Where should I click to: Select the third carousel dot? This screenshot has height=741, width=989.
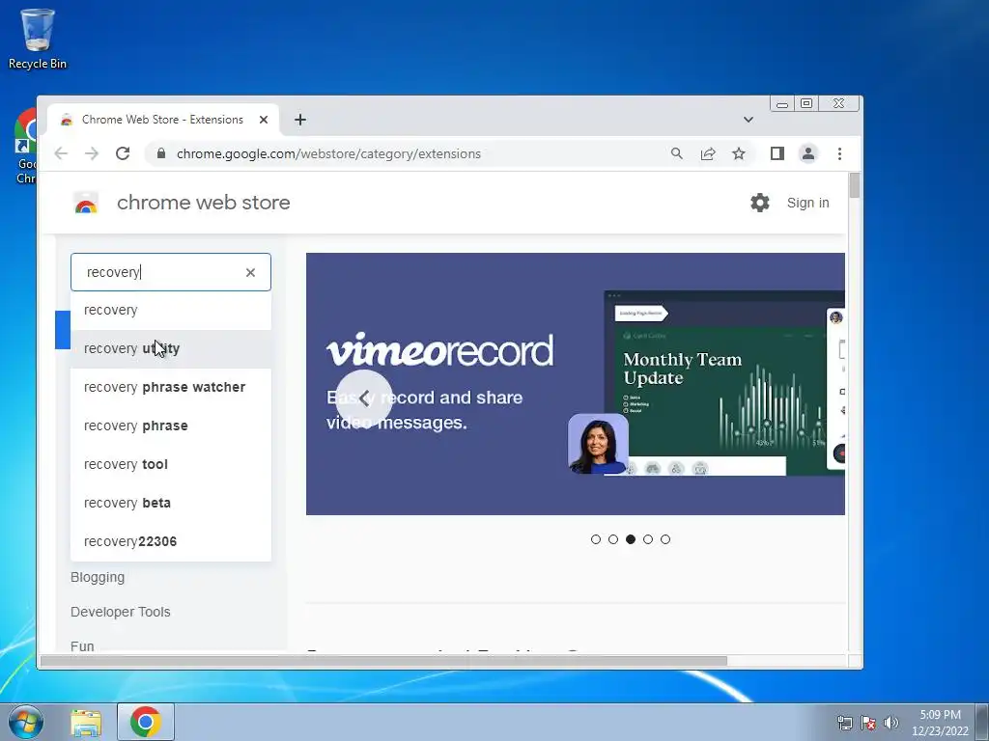pos(631,539)
